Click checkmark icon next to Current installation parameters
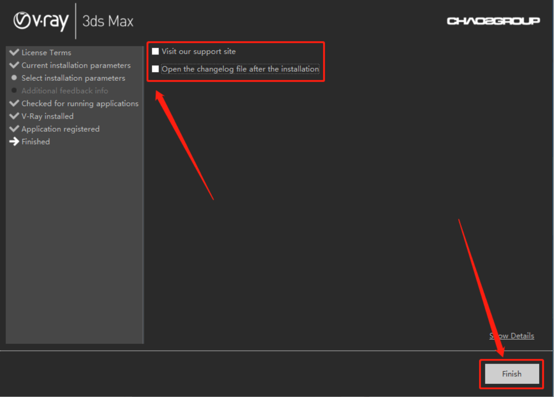554x397 pixels. (14, 65)
